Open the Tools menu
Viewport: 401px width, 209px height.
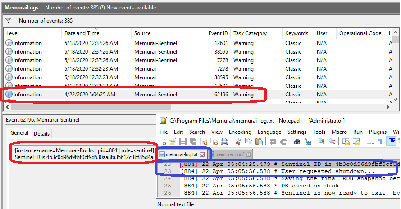(x=319, y=132)
